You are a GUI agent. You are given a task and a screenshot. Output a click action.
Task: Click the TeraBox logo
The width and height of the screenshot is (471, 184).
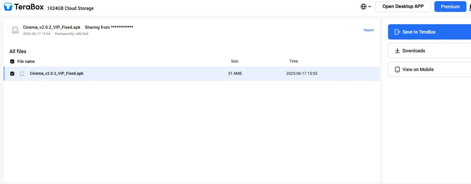[24, 7]
